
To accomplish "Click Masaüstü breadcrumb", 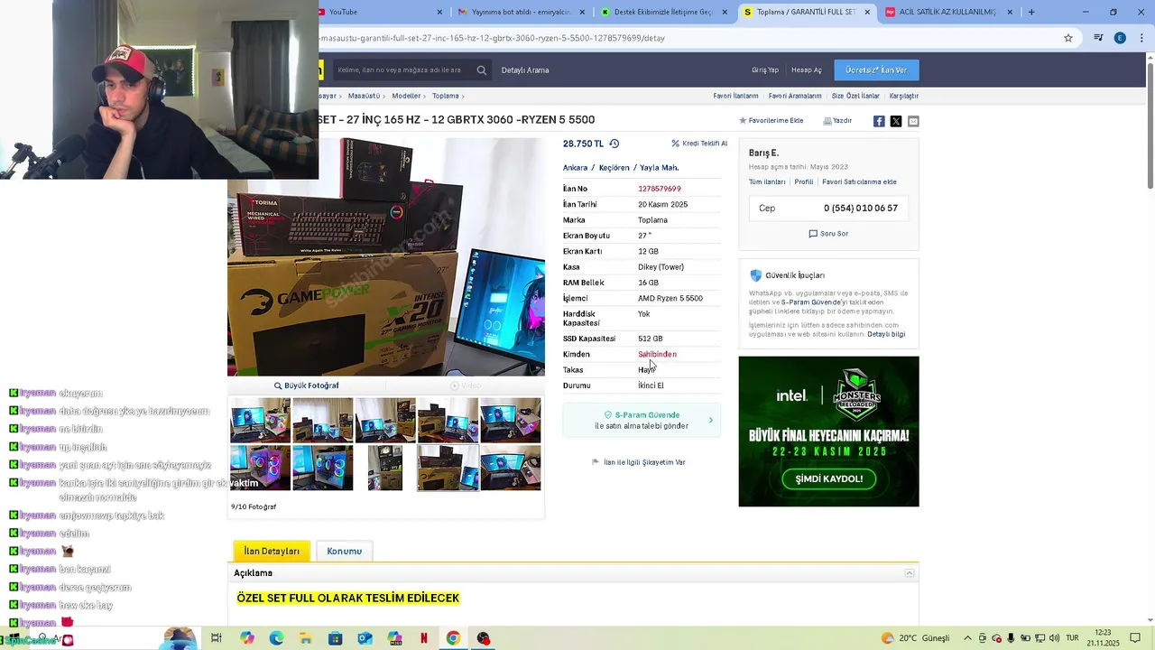I will [x=364, y=96].
